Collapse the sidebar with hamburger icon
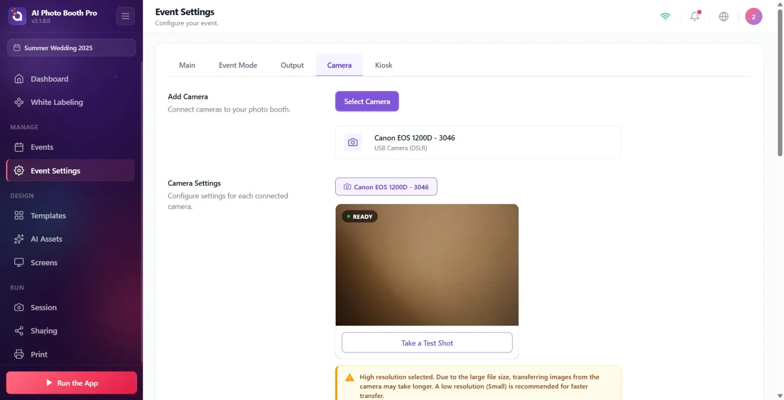784x400 pixels. [x=125, y=16]
